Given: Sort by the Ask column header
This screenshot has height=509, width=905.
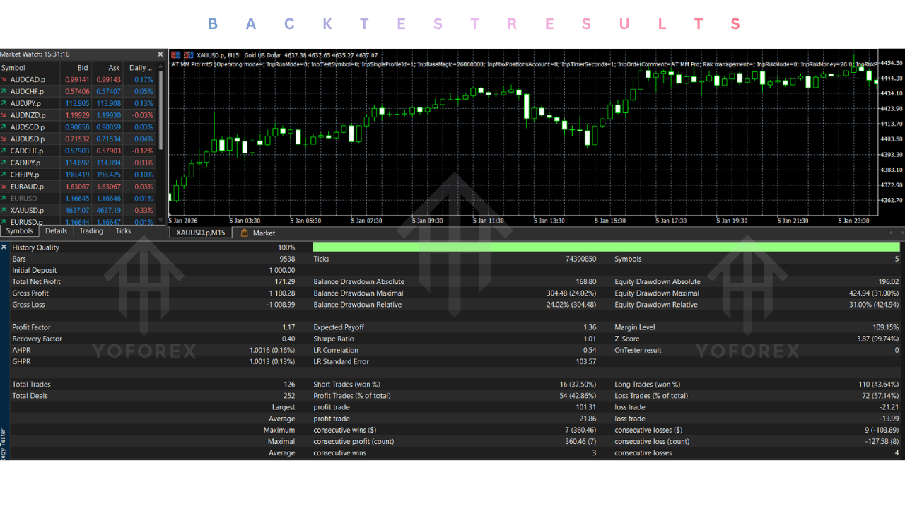Looking at the screenshot, I should (x=114, y=68).
